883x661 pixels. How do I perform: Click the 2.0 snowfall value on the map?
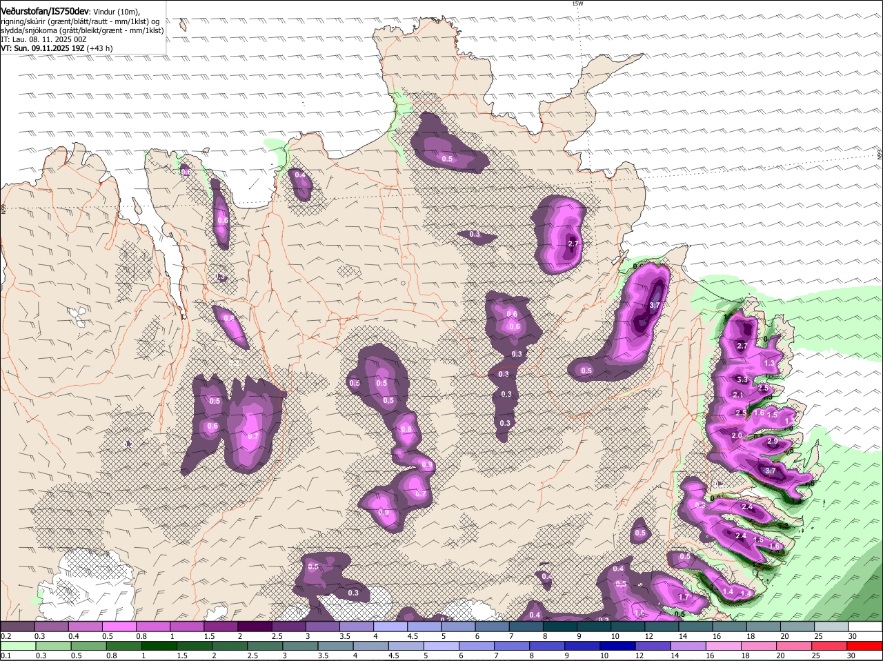click(x=737, y=436)
